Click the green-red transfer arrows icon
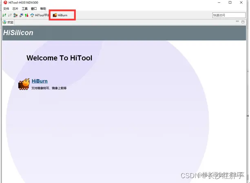The height and width of the screenshot is (183, 250). (27, 15)
